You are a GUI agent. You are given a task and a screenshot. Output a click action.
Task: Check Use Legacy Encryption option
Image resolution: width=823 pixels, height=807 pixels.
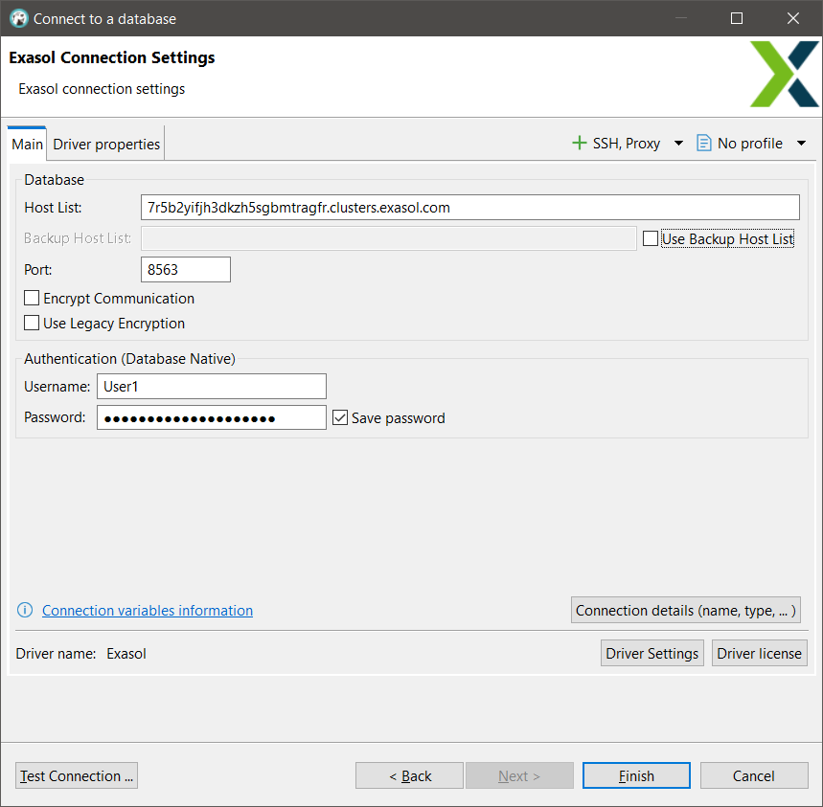coord(32,324)
